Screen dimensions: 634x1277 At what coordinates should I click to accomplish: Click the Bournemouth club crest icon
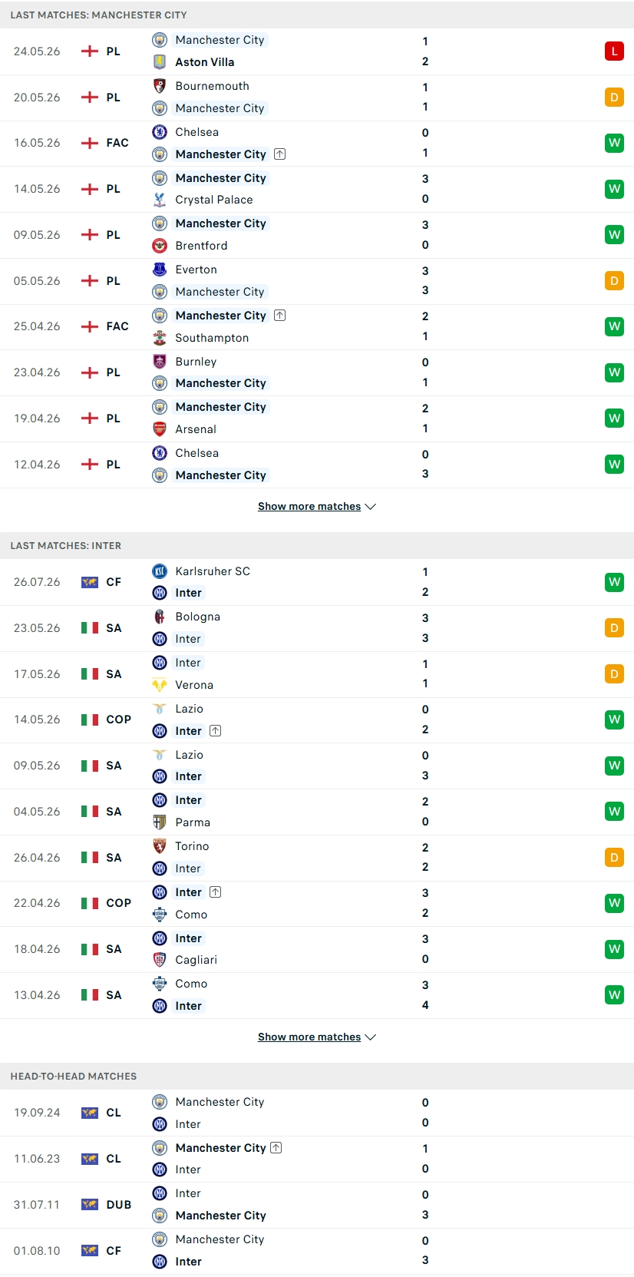pos(160,86)
